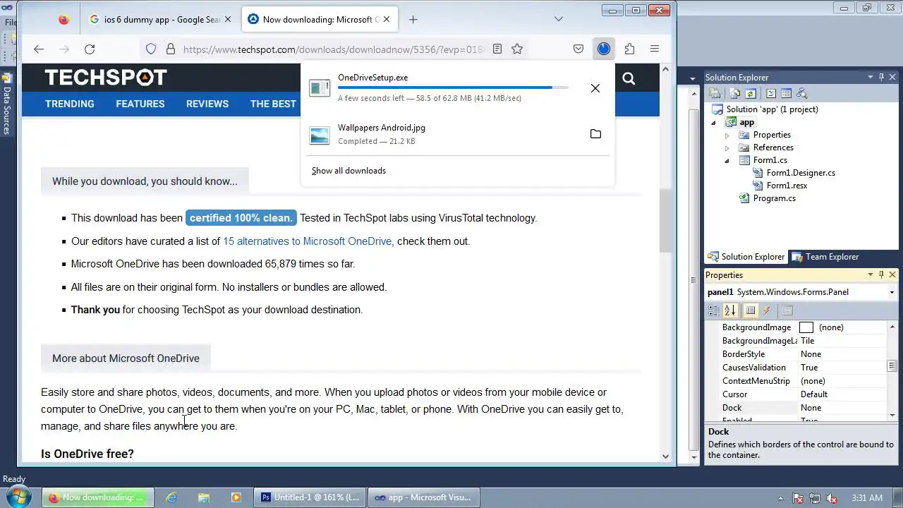903x508 pixels.
Task: Click Refresh in Solution Explorer toolbar
Action: point(751,93)
